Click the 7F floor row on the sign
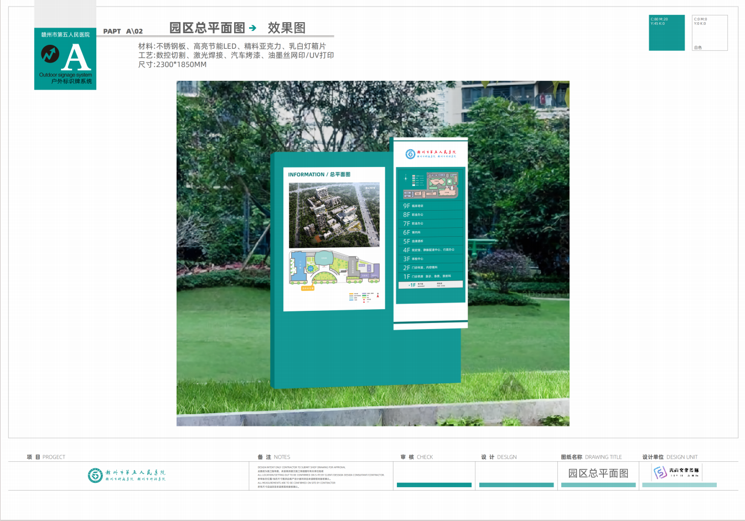 click(x=432, y=223)
